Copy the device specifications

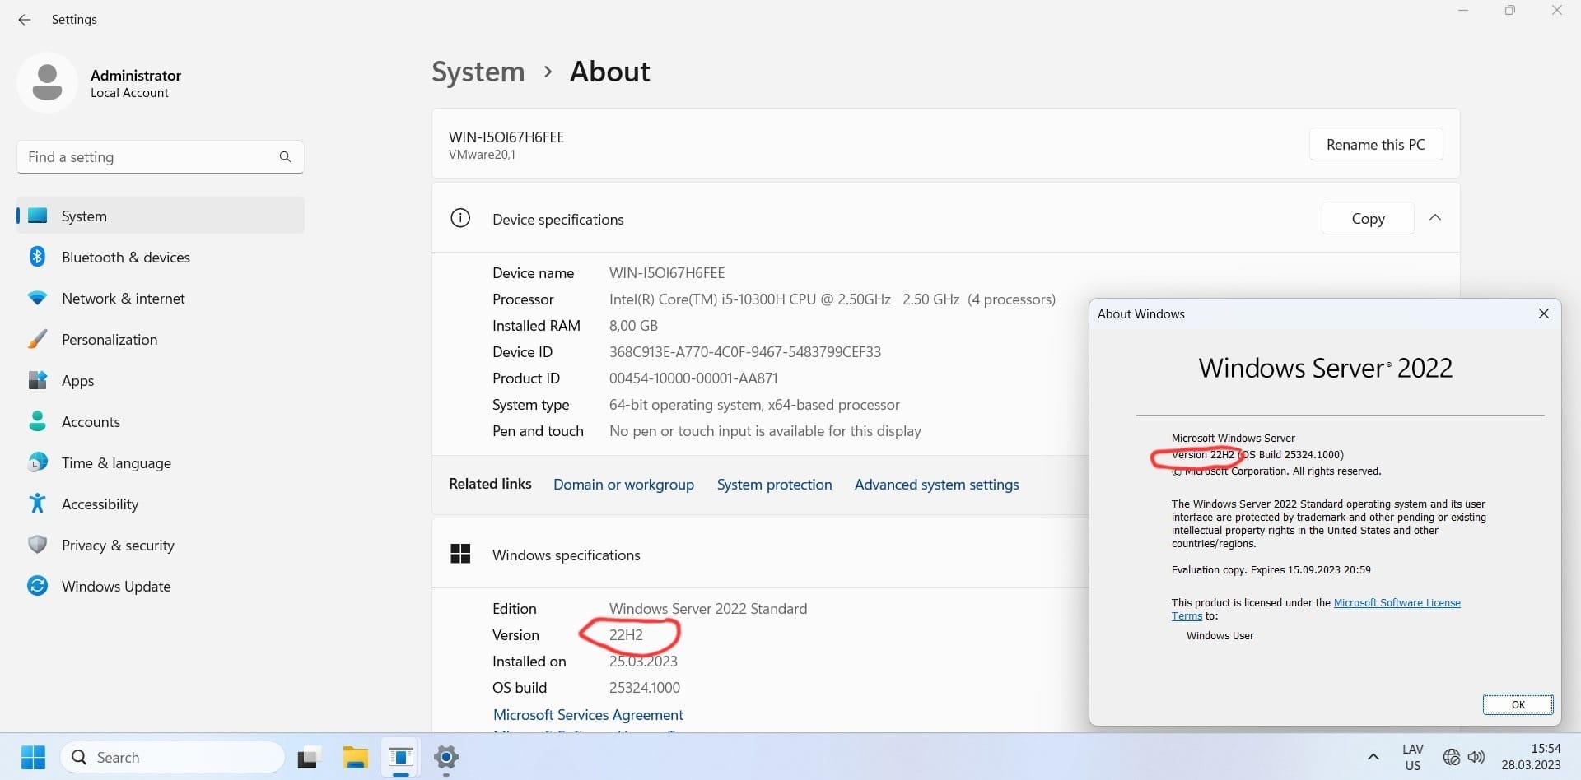[1367, 219]
